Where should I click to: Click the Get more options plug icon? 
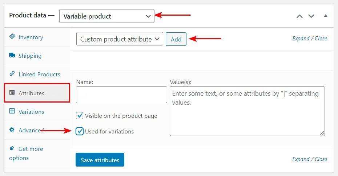click(x=12, y=148)
